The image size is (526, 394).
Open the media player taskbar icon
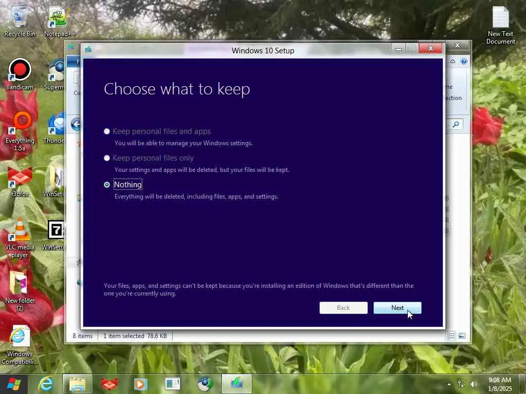tap(141, 384)
